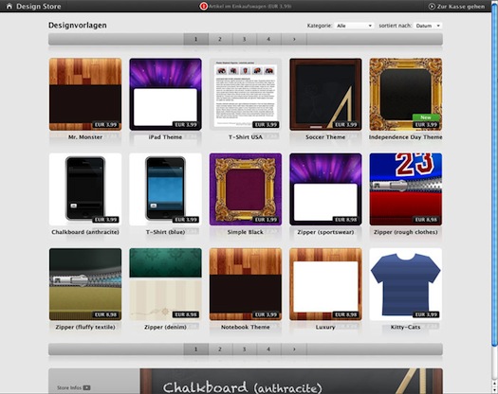Screen dimensions: 498x394
Task: Click the Store Infos link
Action: coord(69,387)
